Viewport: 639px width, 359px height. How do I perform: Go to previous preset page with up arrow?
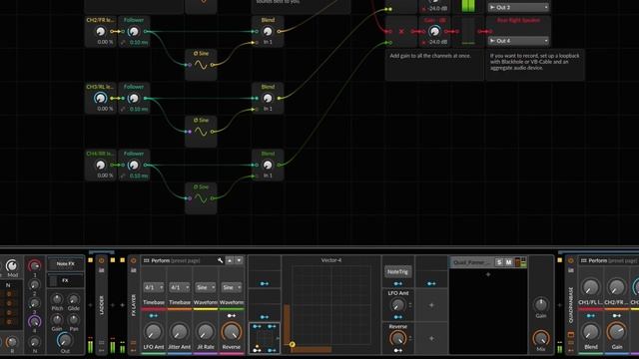pyautogui.click(x=230, y=260)
